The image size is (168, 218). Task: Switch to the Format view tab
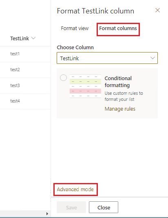[x=75, y=28]
